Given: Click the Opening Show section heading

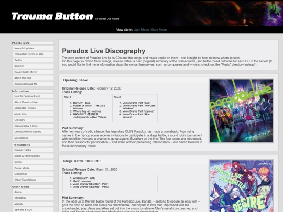Looking at the screenshot, I should pos(75,80).
